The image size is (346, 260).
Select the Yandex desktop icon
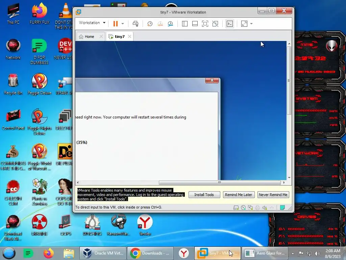(145, 225)
